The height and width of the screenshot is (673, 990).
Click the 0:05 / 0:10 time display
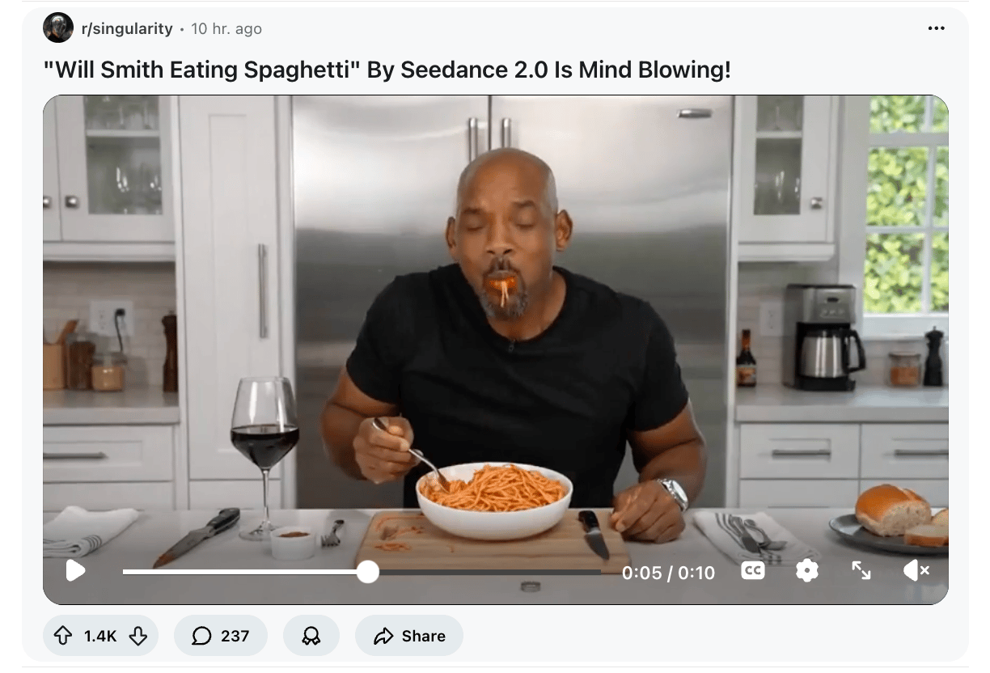[668, 573]
